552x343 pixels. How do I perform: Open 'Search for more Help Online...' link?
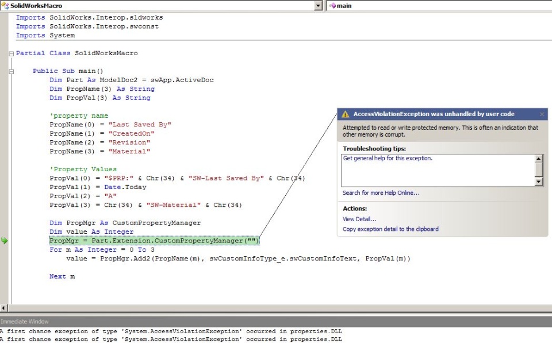pyautogui.click(x=381, y=193)
